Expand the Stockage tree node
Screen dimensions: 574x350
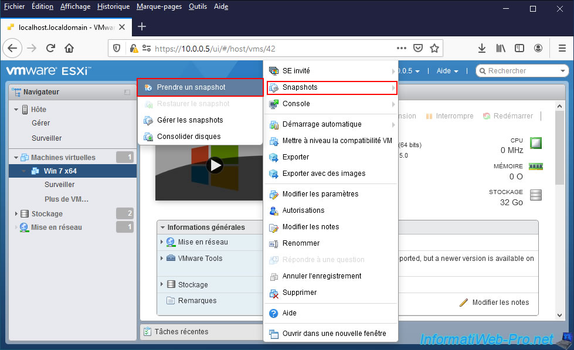coord(16,214)
